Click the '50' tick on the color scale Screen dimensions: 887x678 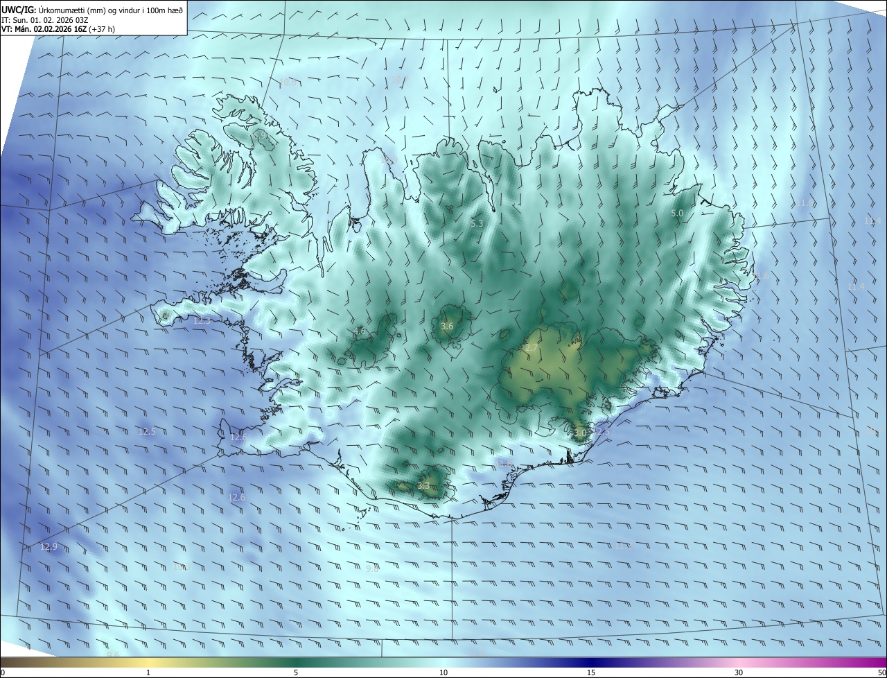click(881, 672)
